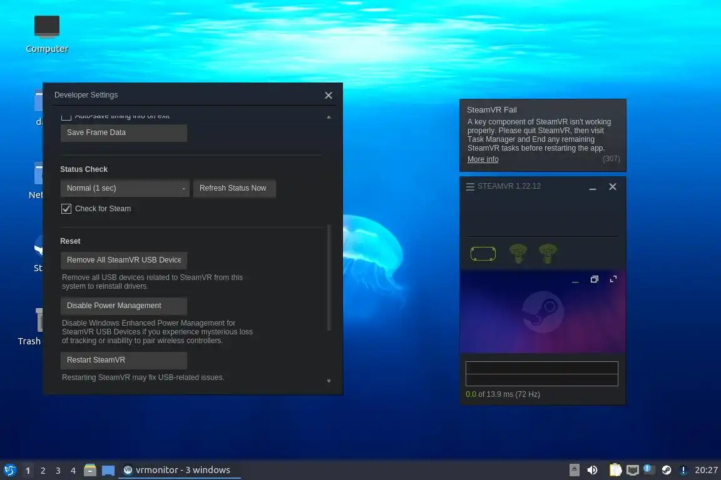Click the STEAMVR 1.22.12 title text
This screenshot has width=721, height=480.
click(x=509, y=186)
